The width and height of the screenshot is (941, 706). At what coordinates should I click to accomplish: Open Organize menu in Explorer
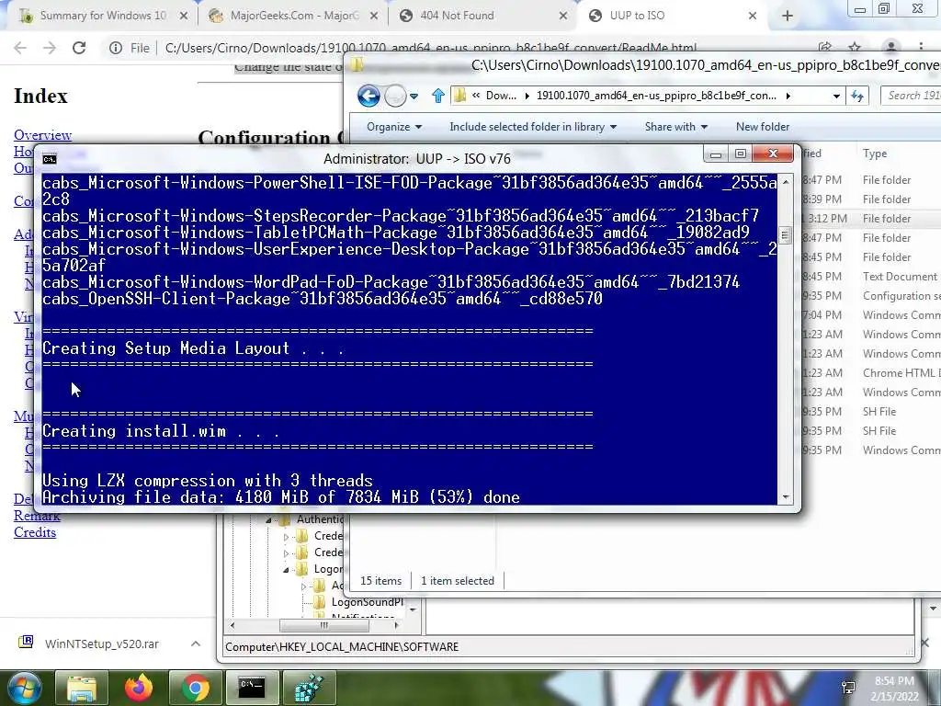(394, 127)
